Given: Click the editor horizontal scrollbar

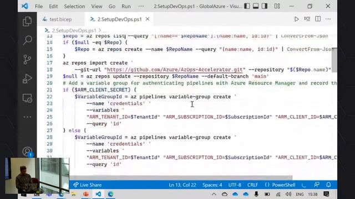Looking at the screenshot, I should (181, 178).
